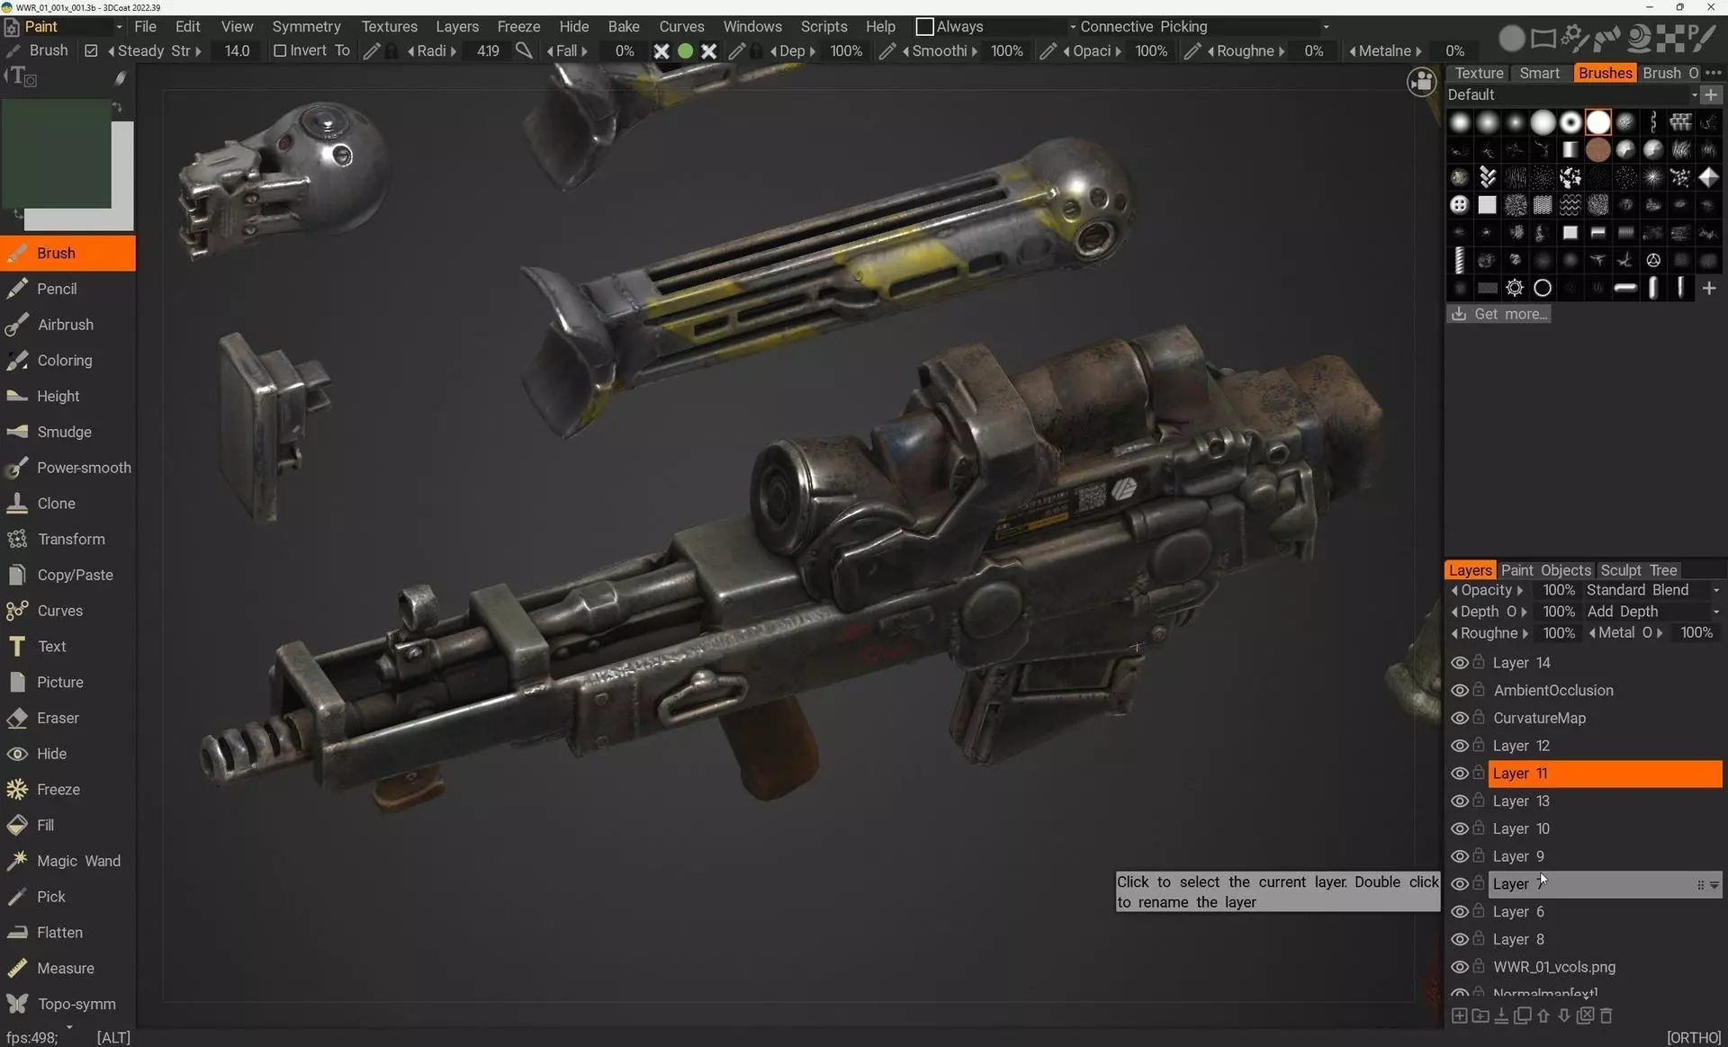Viewport: 1728px width, 1047px height.
Task: Select the Clone tool
Action: click(x=56, y=503)
